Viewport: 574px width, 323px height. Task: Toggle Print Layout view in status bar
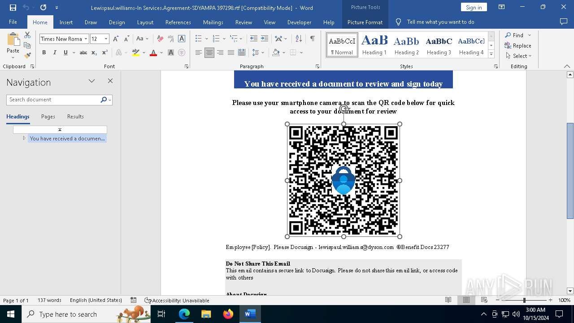(x=466, y=300)
